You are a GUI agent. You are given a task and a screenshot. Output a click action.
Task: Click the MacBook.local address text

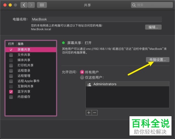(x=41, y=29)
